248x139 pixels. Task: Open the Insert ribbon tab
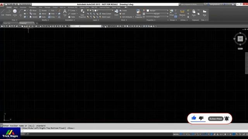tap(15, 7)
